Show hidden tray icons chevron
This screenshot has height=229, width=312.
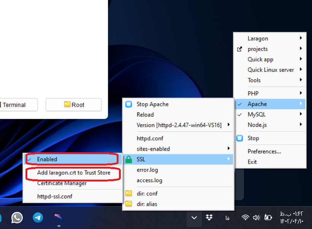pyautogui.click(x=194, y=218)
